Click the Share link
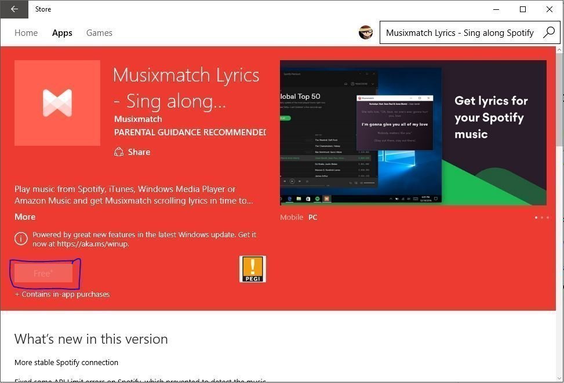Screen dimensions: 564x383 (139, 152)
